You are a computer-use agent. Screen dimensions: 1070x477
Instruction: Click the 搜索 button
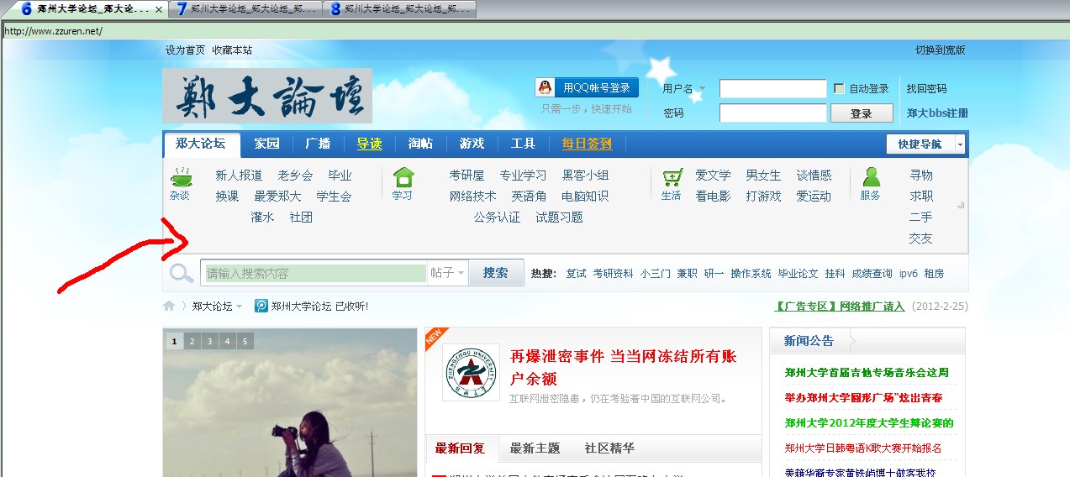496,273
